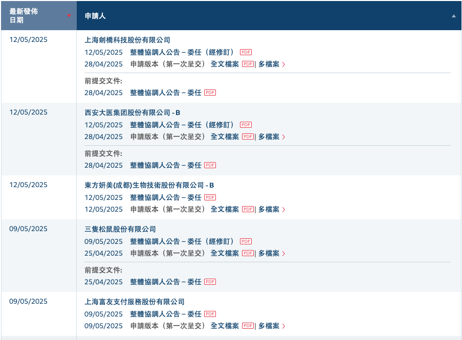This screenshot has height=340, width=462.
Task: Open 上海富友支付 application proof full-file PDF icon
Action: 248,326
